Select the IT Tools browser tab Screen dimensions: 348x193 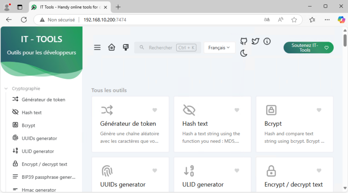pyautogui.click(x=70, y=7)
